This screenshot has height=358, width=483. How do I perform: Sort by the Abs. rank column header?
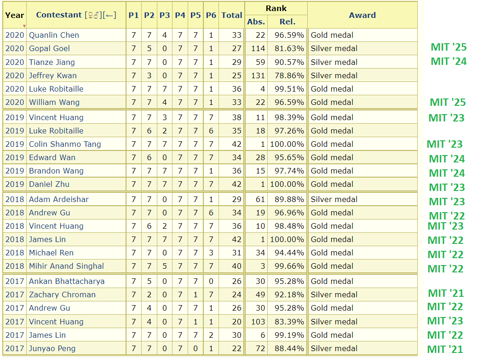pyautogui.click(x=256, y=22)
